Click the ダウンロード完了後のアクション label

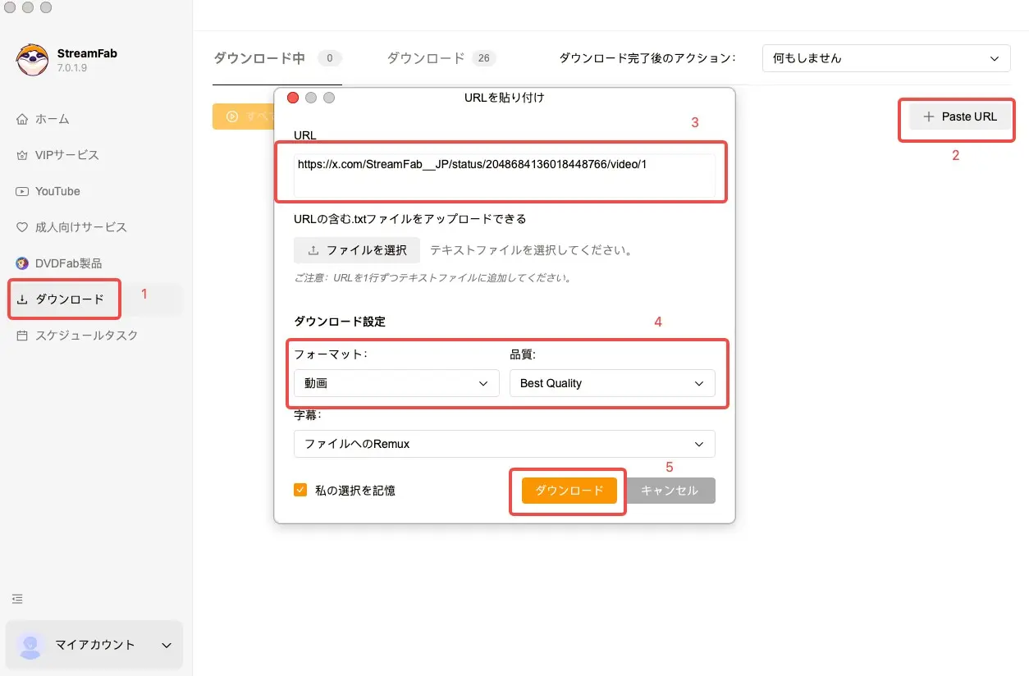pos(647,58)
